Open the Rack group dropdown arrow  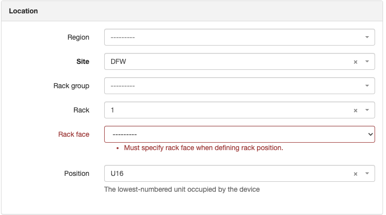pos(367,86)
